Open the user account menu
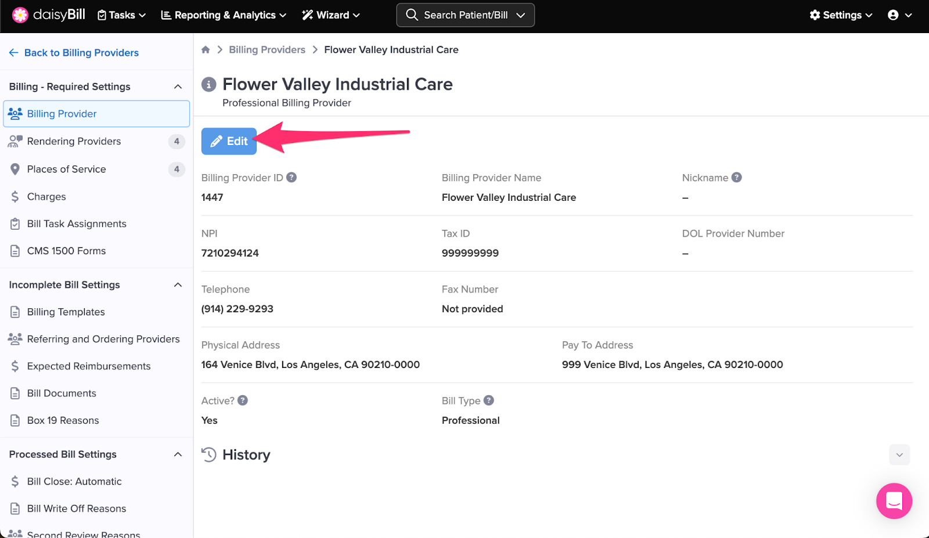The image size is (929, 538). tap(899, 15)
